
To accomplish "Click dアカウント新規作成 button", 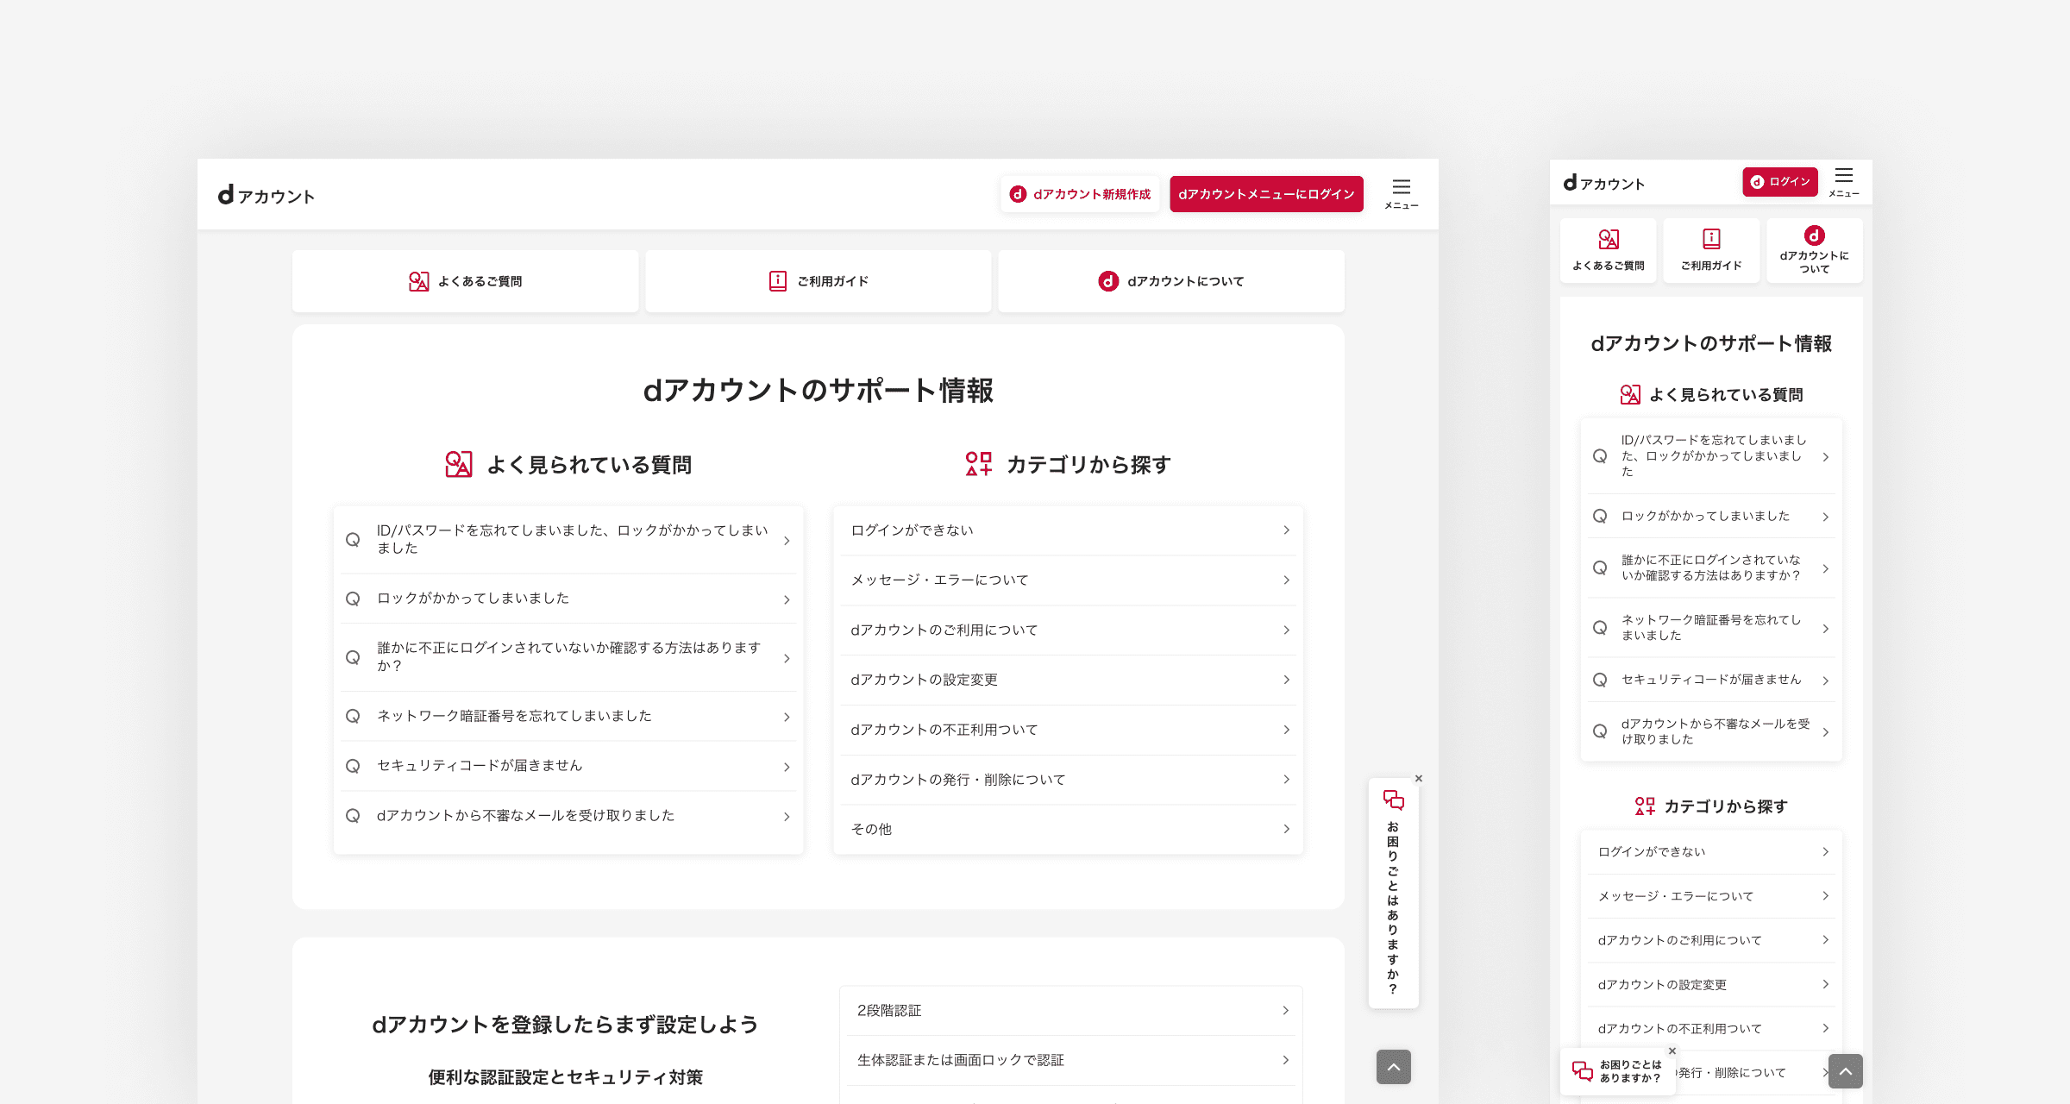I will (1080, 194).
